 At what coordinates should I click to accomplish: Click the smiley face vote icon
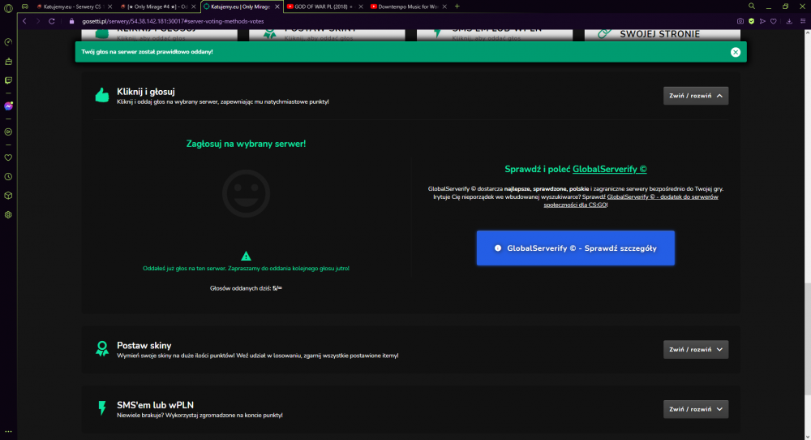point(247,193)
